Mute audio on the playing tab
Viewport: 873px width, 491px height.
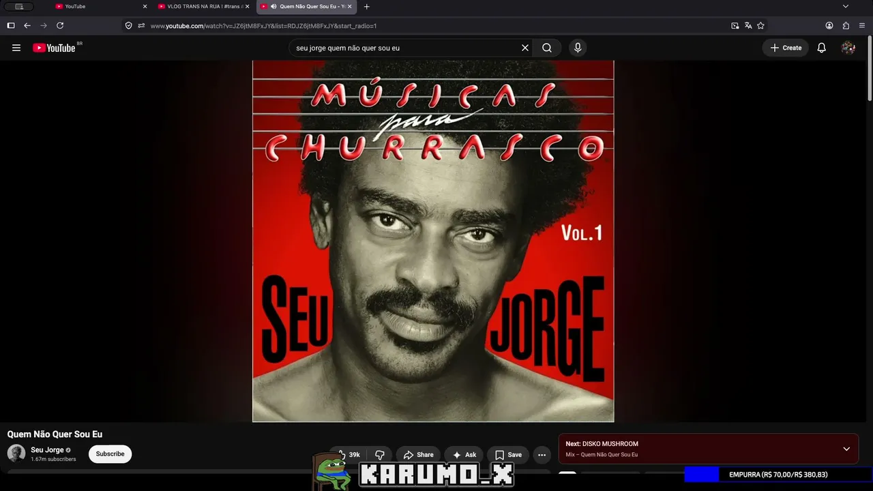click(273, 7)
